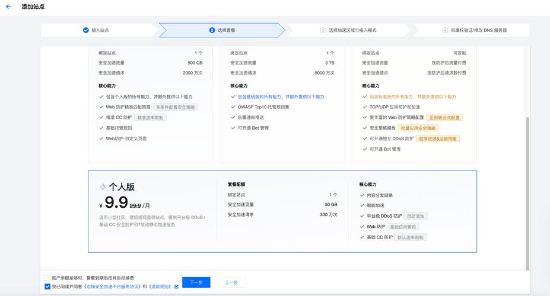Screen dimensions: 550x296
Task: Click the 基础访问管控 tag
Action: (403, 227)
